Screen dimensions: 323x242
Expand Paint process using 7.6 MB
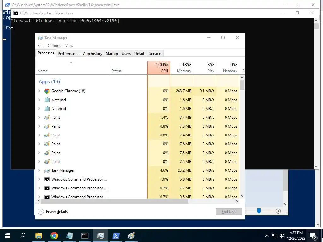(39, 144)
